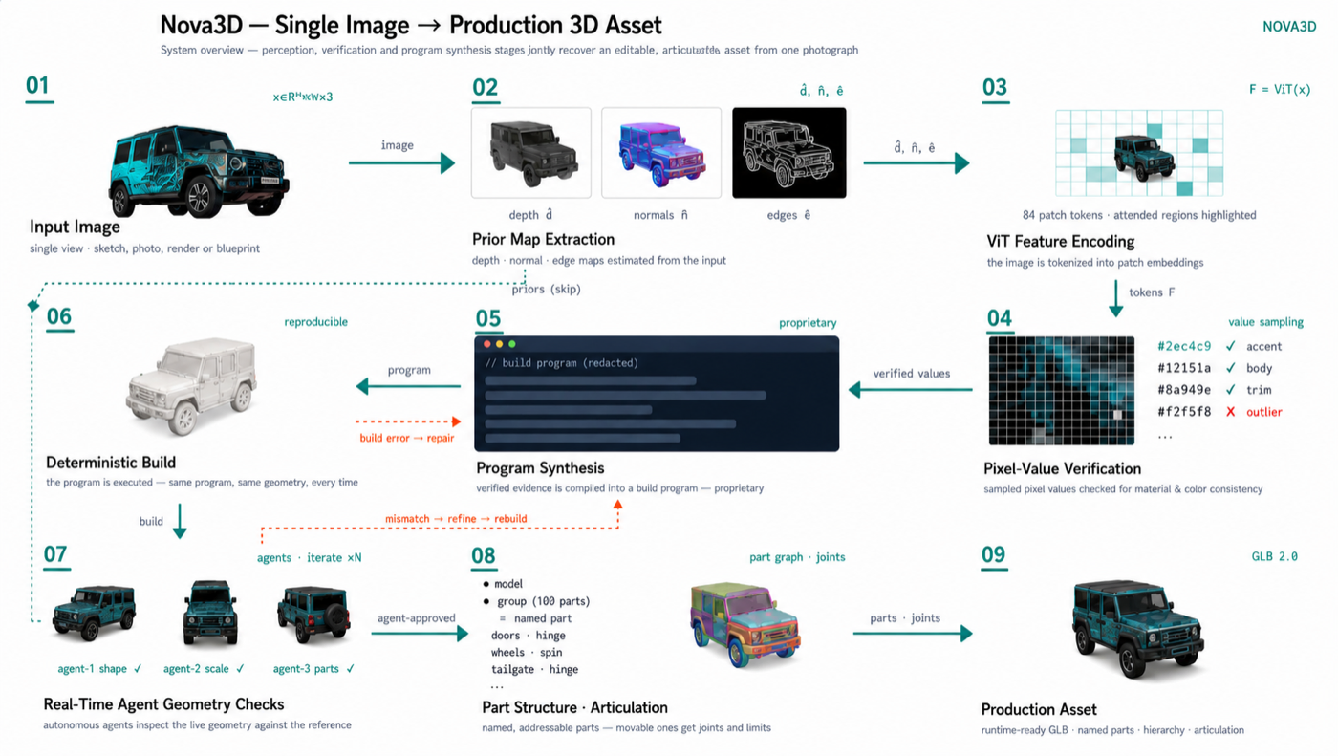Click the Prior Map Extraction heading
This screenshot has height=756, width=1338.
pos(543,239)
